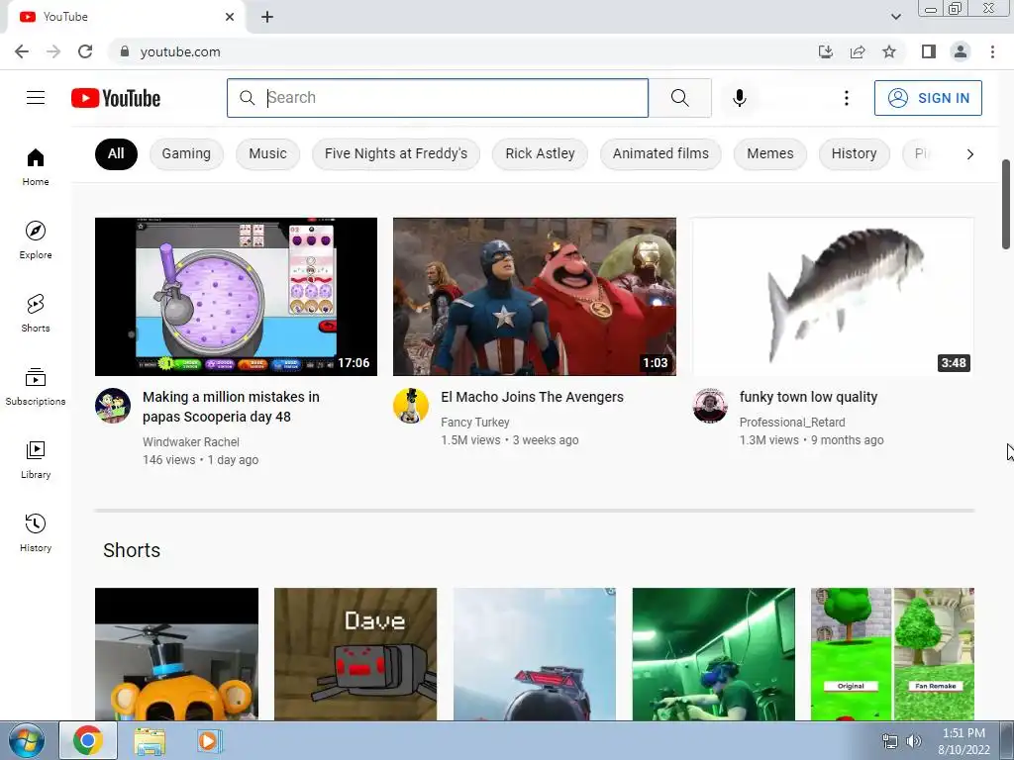Open the YouTube hamburger guide menu
Image resolution: width=1014 pixels, height=760 pixels.
click(36, 98)
